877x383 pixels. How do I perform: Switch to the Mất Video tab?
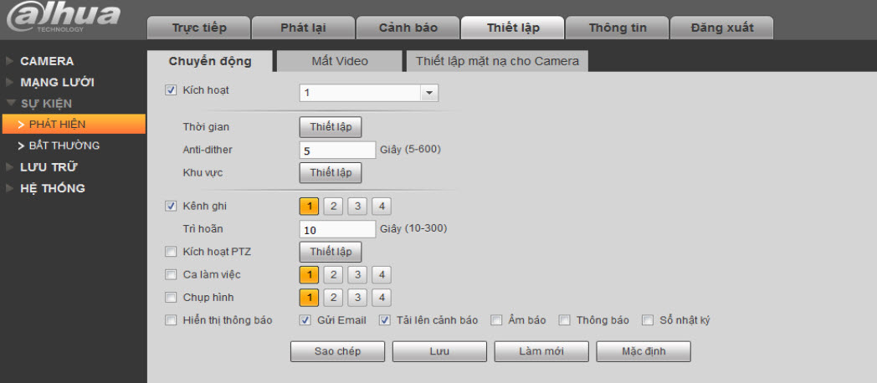(339, 61)
